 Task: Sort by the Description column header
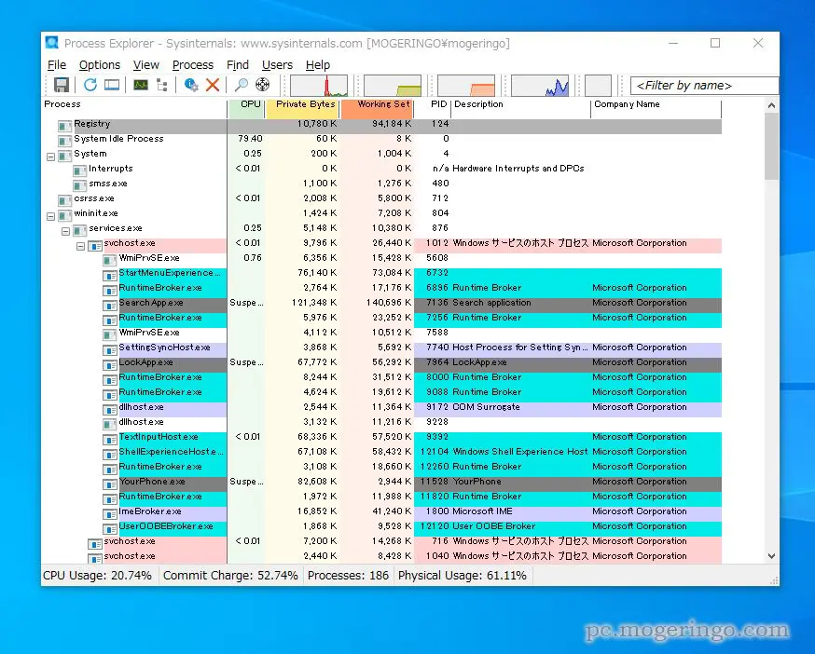pos(521,104)
